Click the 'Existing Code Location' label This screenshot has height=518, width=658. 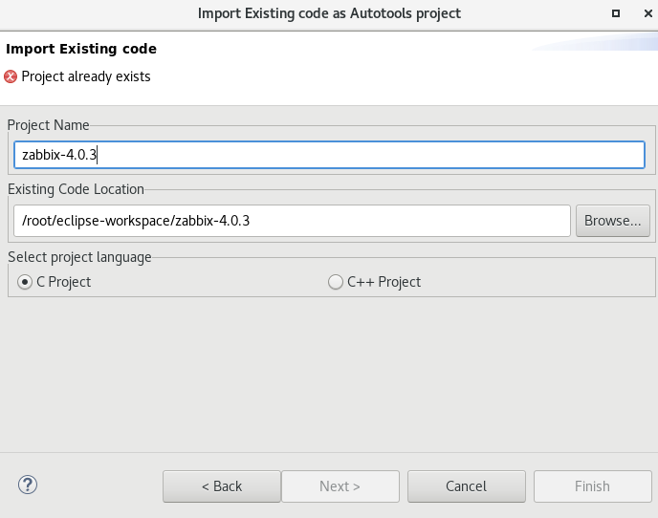tap(76, 189)
